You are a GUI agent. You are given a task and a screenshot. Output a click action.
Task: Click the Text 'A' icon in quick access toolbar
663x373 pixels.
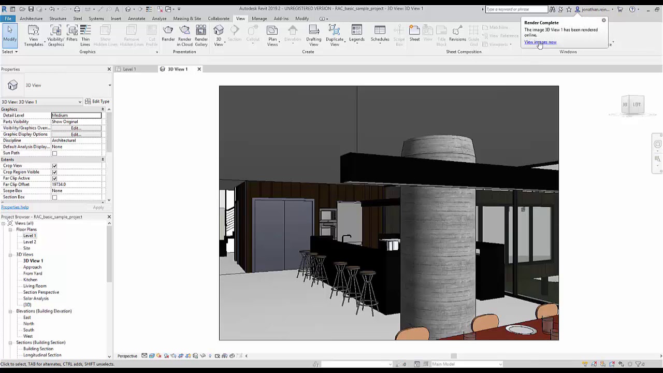tap(118, 9)
